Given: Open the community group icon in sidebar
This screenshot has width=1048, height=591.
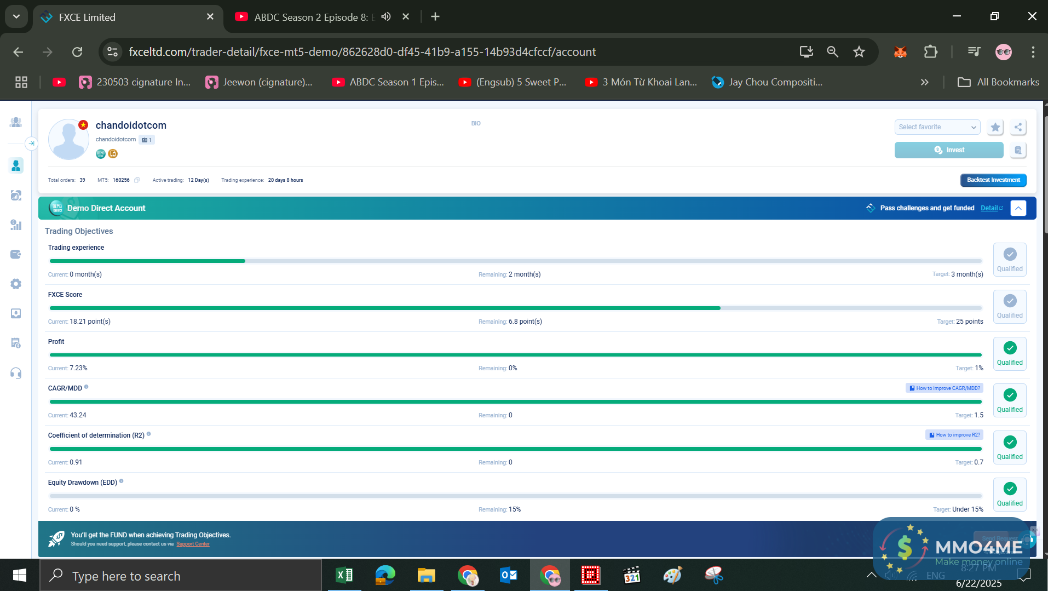Looking at the screenshot, I should point(16,123).
